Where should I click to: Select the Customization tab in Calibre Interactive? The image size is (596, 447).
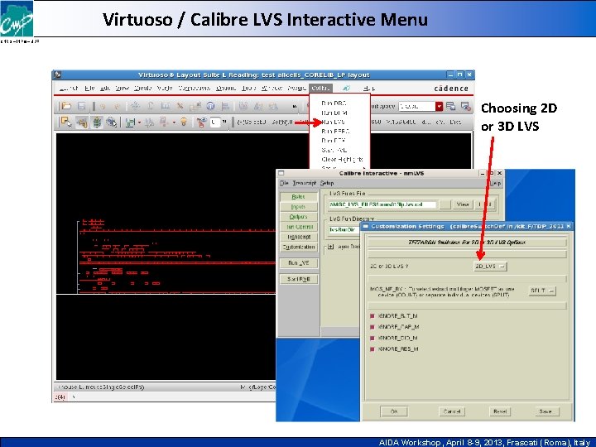click(x=298, y=247)
